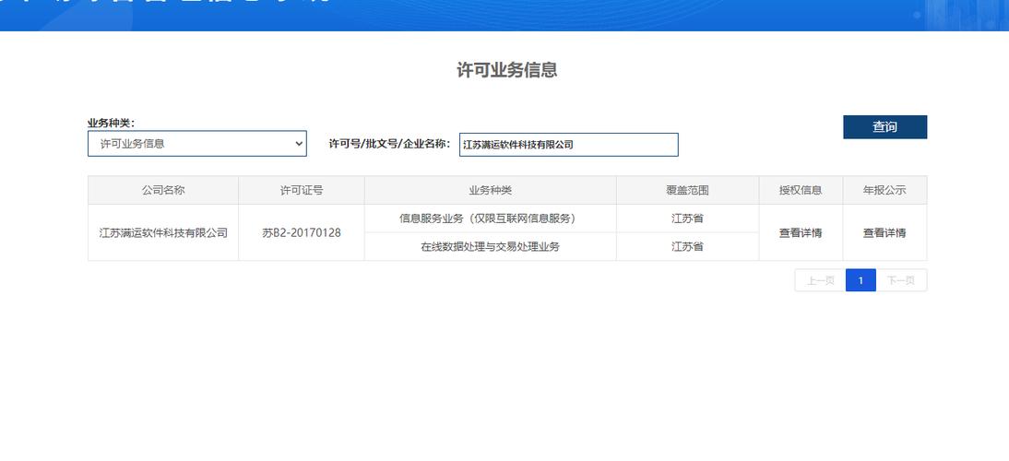Select the 江苏满运软件科技有限公司 table cell

click(x=163, y=233)
